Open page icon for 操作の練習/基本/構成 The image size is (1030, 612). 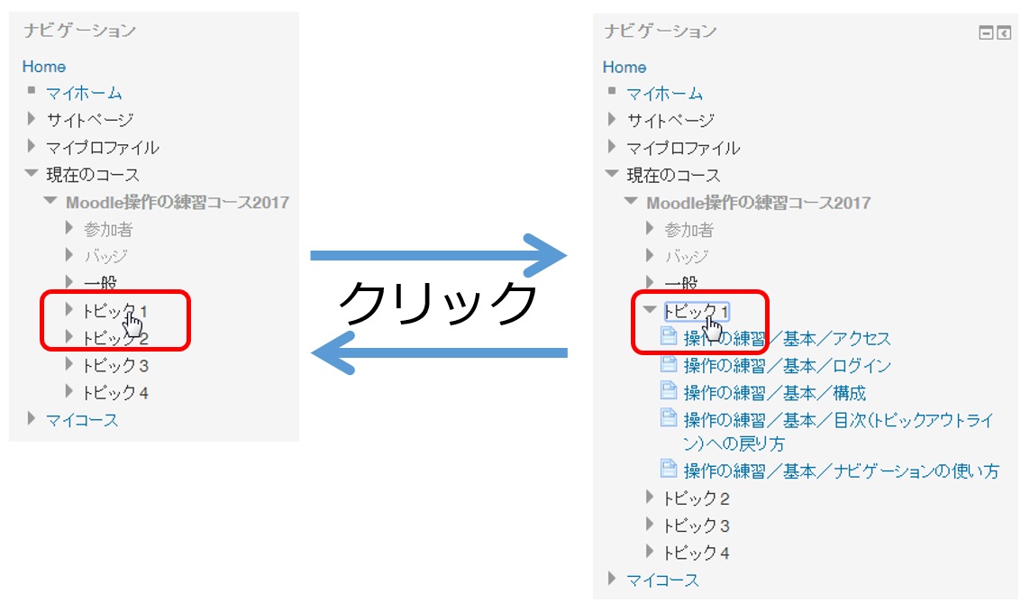click(x=669, y=391)
